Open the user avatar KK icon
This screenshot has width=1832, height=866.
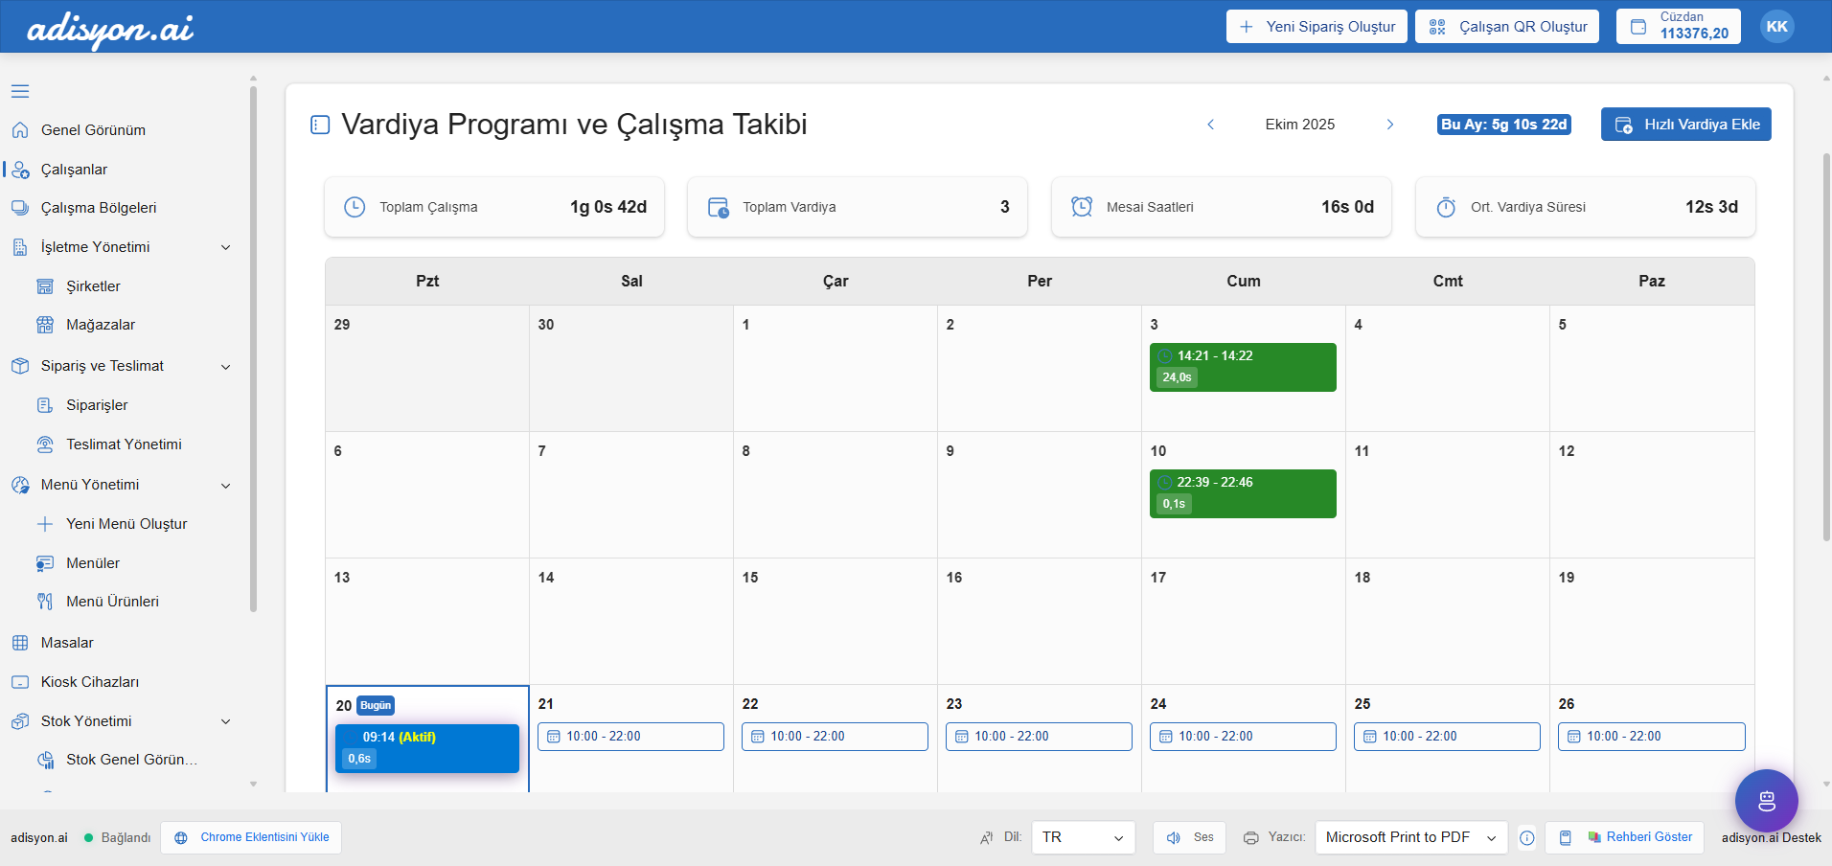tap(1776, 27)
